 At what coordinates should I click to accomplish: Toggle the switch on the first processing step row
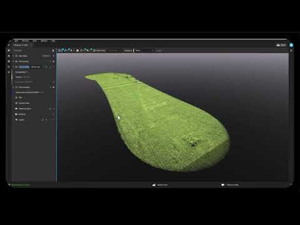tap(53, 56)
